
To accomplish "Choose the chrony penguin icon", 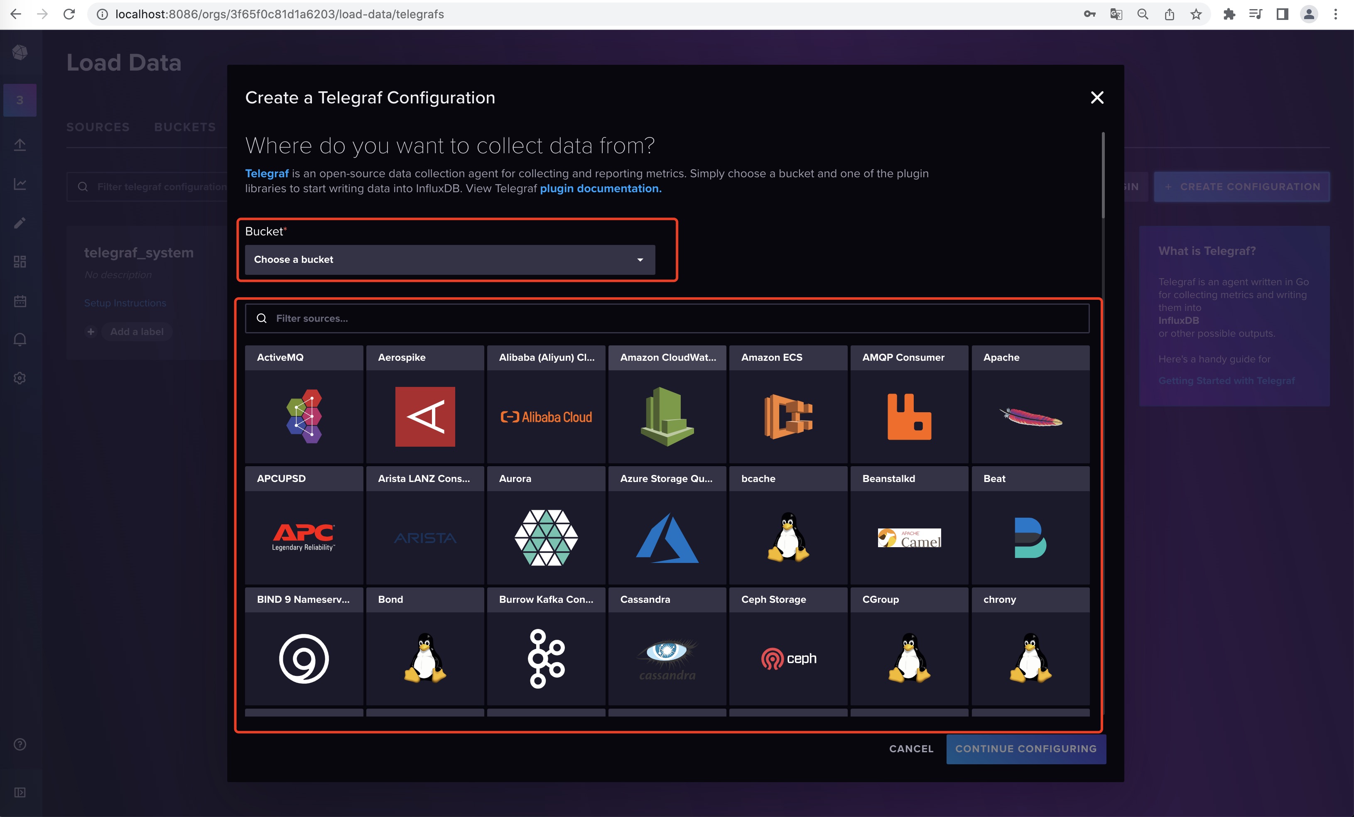I will click(x=1030, y=658).
